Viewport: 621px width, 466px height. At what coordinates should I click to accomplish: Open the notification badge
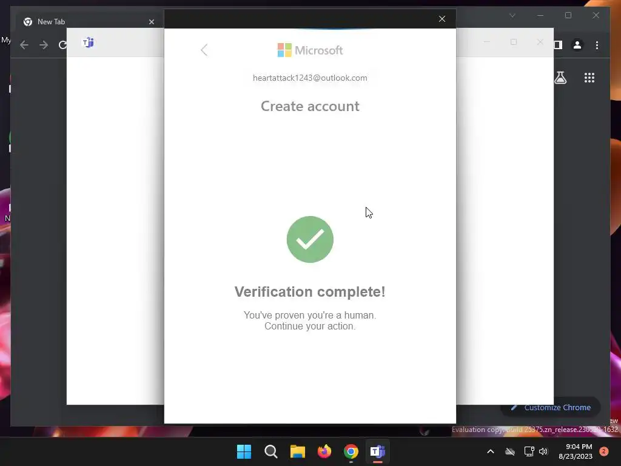[x=604, y=451]
